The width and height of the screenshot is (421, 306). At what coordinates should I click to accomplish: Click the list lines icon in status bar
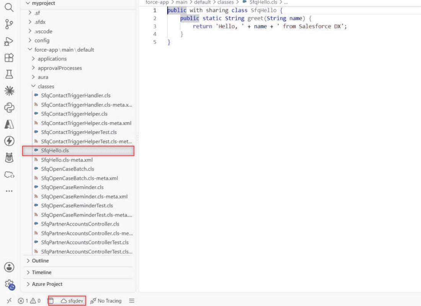[x=132, y=301]
